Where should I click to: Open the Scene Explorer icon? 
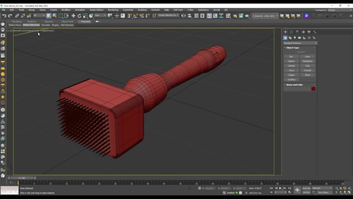(196, 16)
